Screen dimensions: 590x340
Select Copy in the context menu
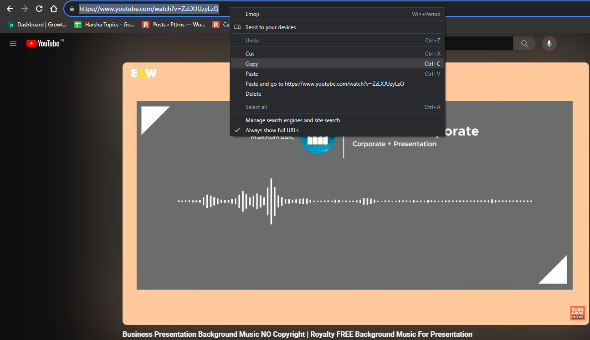click(x=337, y=64)
